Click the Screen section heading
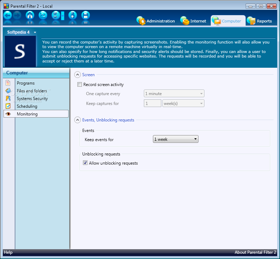The image size is (280, 259). (89, 75)
